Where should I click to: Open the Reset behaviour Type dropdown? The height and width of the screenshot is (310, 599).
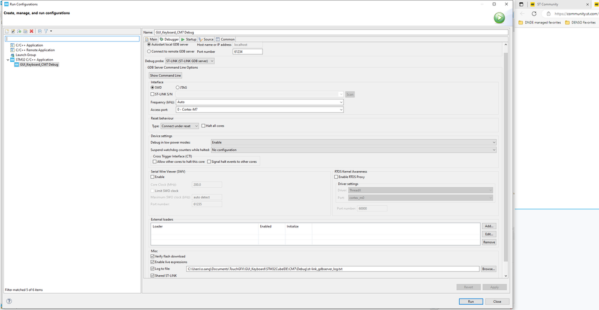coord(179,126)
